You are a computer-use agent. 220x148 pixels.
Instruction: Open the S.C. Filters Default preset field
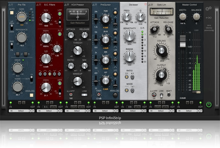47,111
